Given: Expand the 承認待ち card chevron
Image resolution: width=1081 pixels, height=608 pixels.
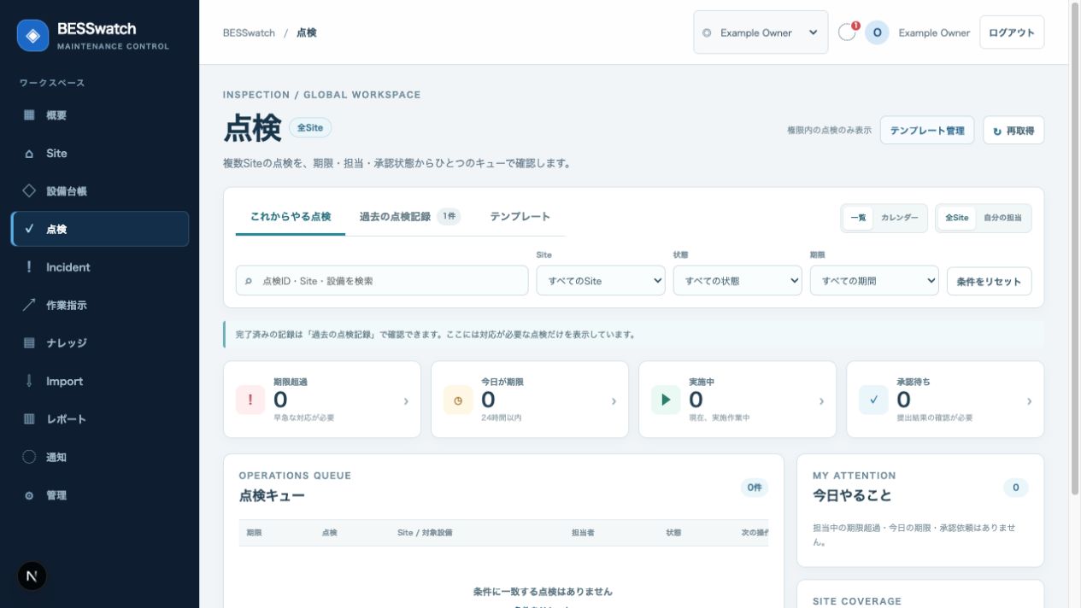Looking at the screenshot, I should 1029,400.
